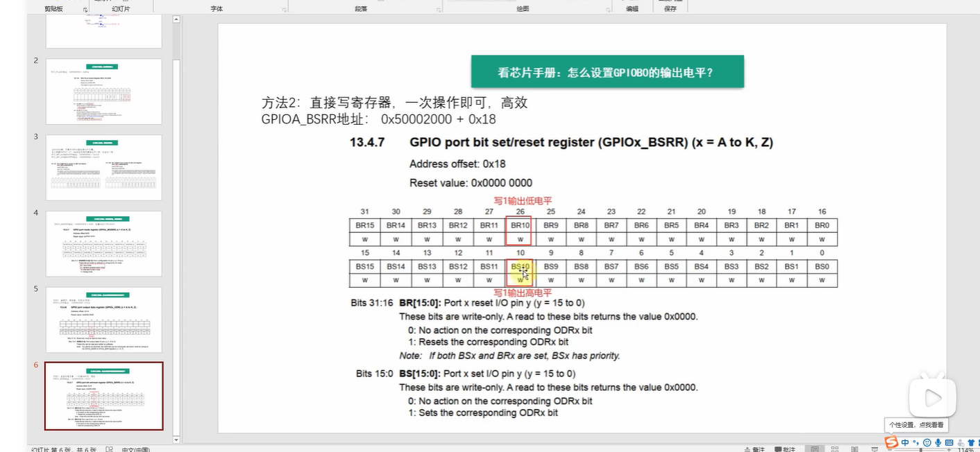The height and width of the screenshot is (452, 980).
Task: Select slide 2 thumbnail
Action: pyautogui.click(x=103, y=92)
